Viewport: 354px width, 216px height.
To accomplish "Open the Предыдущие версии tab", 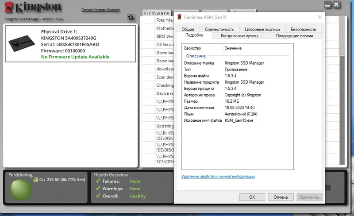I will coord(294,36).
